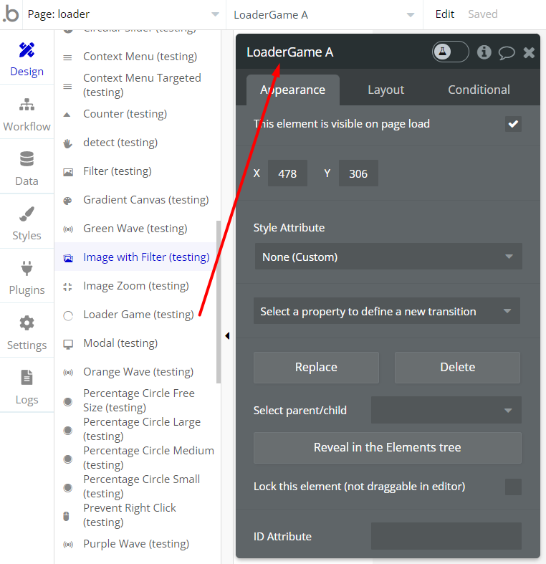Click the Orange Wave (testing) icon
546x564 pixels.
pyautogui.click(x=68, y=373)
